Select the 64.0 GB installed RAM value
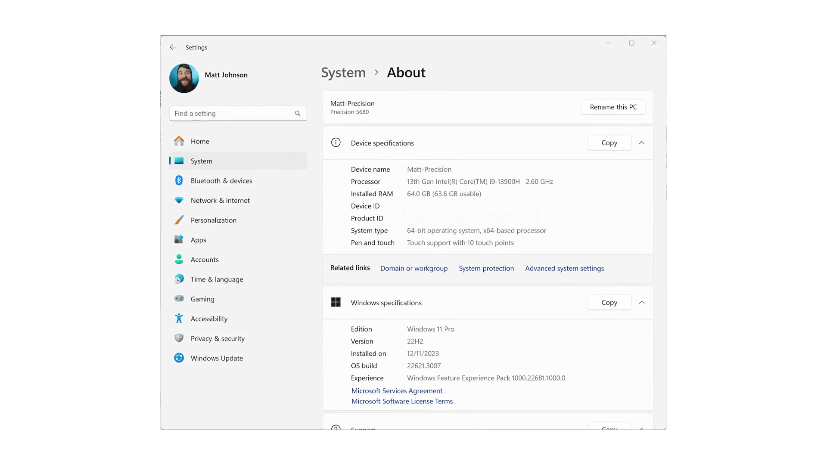Viewport: 827px width, 465px height. click(x=444, y=194)
